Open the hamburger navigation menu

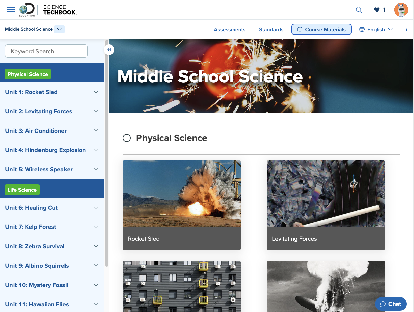pos(11,10)
